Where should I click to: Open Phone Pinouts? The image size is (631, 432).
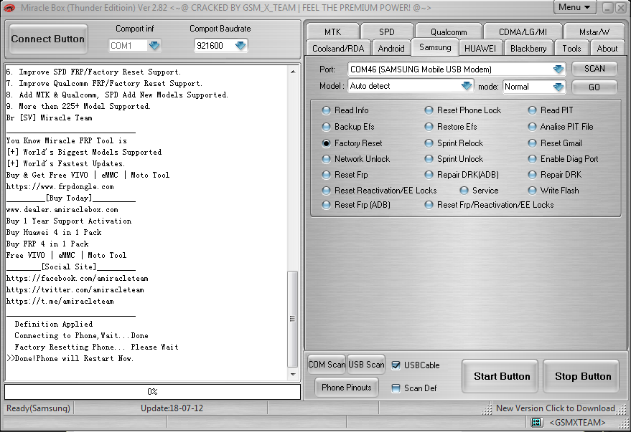[347, 388]
